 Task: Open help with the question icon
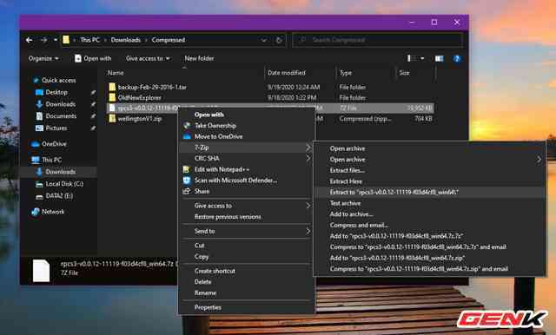(457, 58)
